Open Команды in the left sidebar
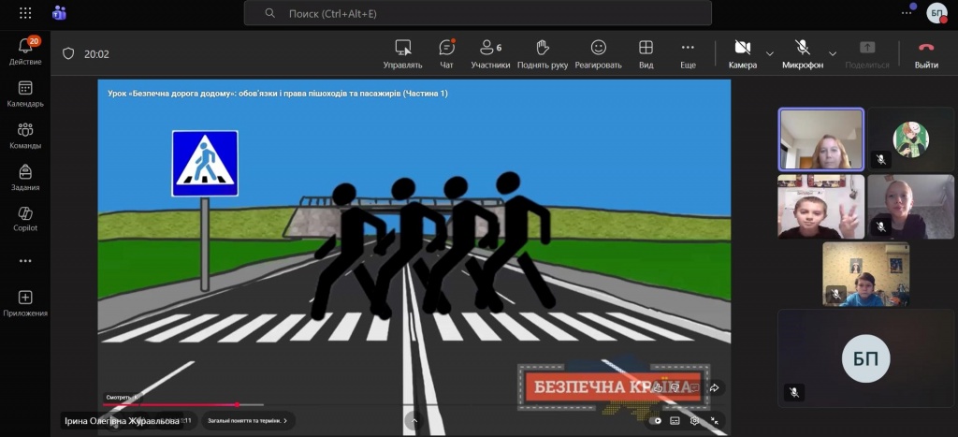 25,136
